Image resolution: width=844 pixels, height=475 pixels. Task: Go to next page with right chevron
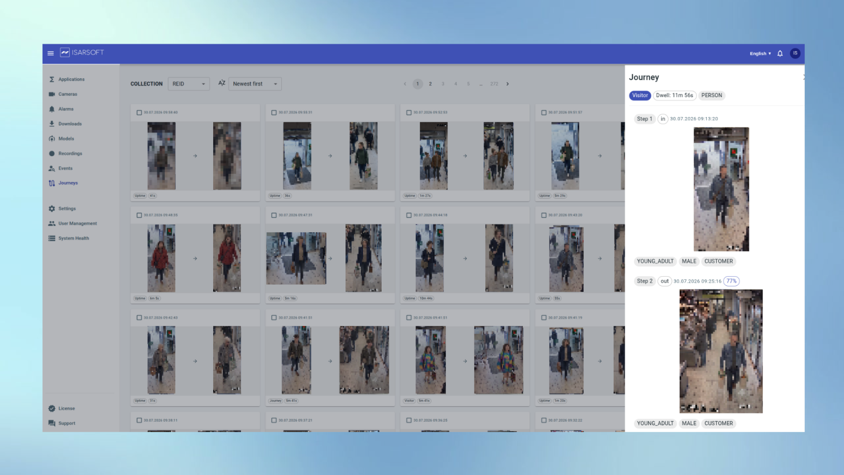[507, 84]
